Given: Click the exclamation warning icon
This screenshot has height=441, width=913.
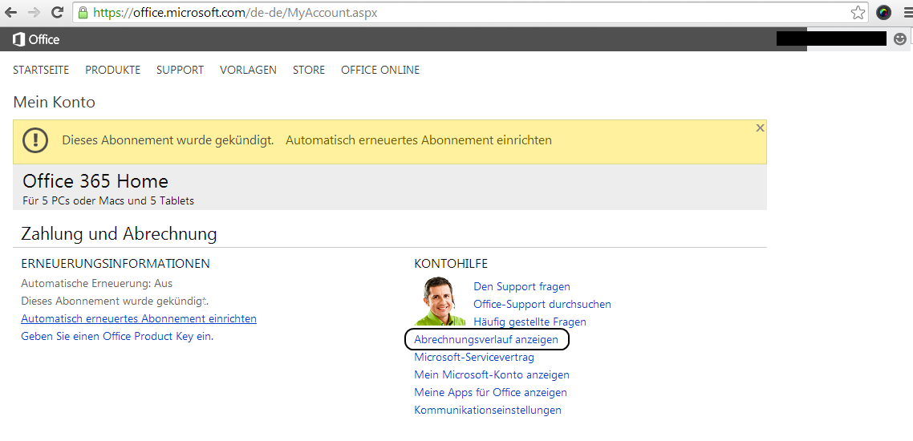Looking at the screenshot, I should click(x=35, y=141).
